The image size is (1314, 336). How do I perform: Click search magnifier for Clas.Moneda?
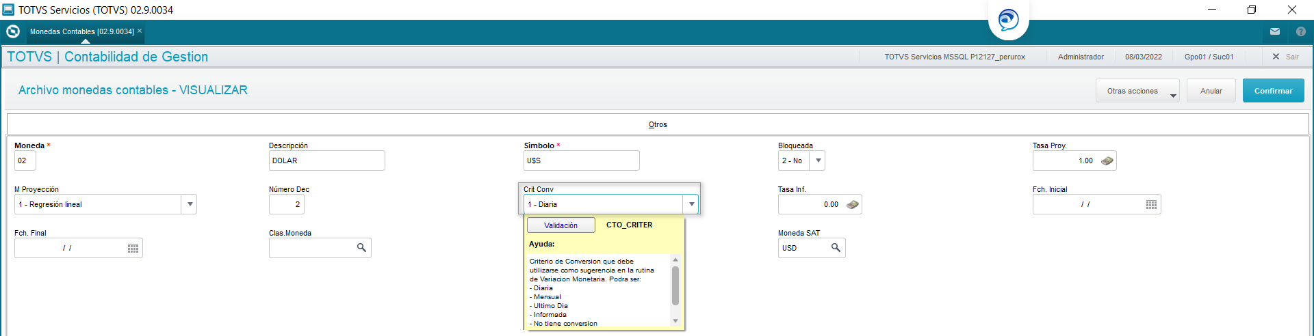pyautogui.click(x=361, y=247)
